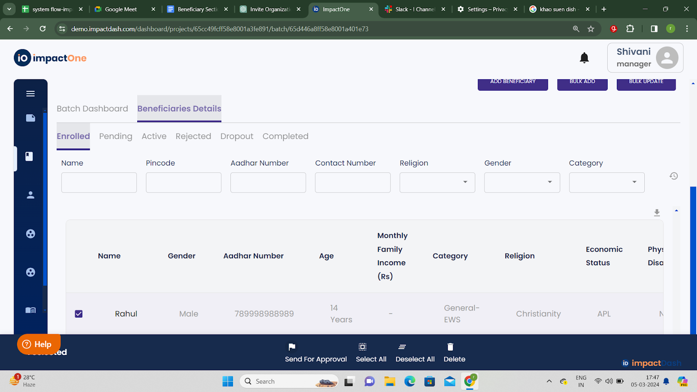
Task: Open the Completed tab
Action: tap(285, 136)
